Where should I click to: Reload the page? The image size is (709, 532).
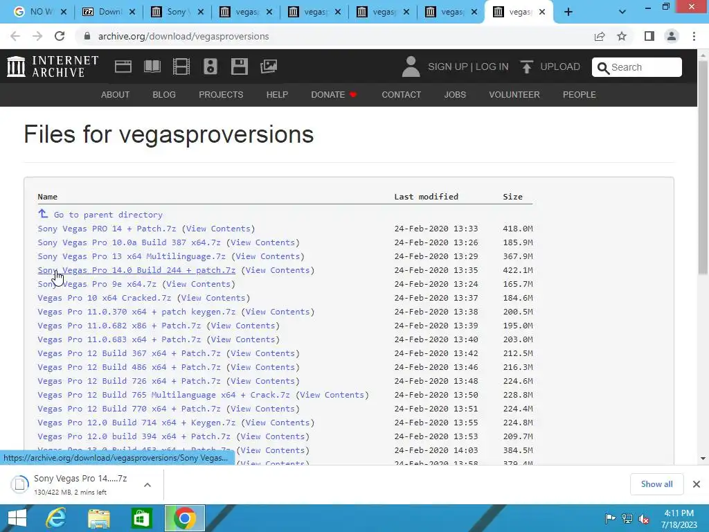(60, 36)
